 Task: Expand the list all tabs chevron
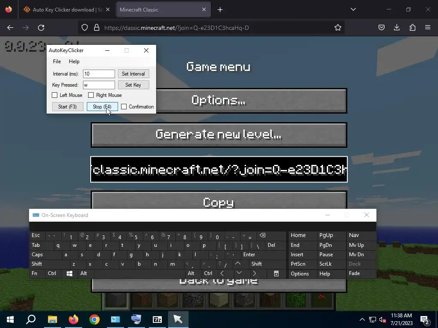(x=353, y=9)
